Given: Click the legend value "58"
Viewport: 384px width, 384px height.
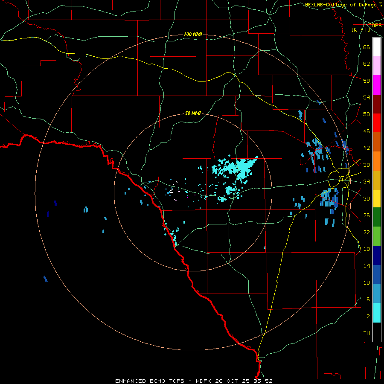Looking at the screenshot, I should point(367,81).
